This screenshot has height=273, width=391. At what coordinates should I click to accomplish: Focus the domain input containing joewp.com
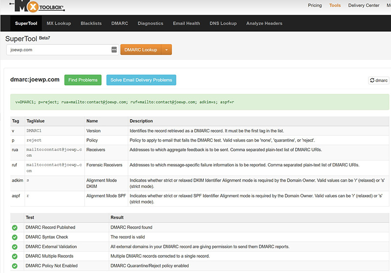(59, 50)
